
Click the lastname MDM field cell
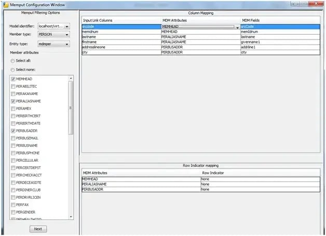[280, 37]
